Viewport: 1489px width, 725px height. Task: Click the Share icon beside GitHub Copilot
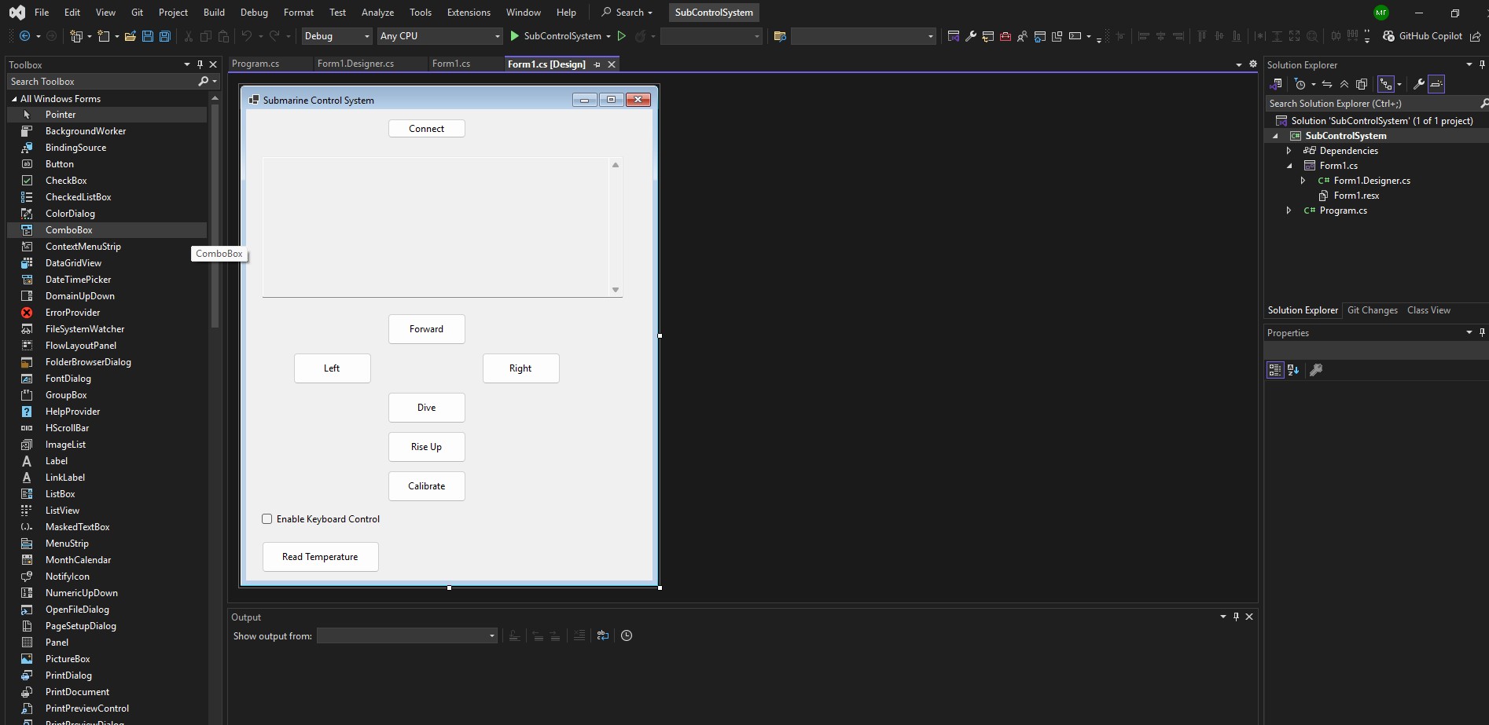click(x=1475, y=36)
